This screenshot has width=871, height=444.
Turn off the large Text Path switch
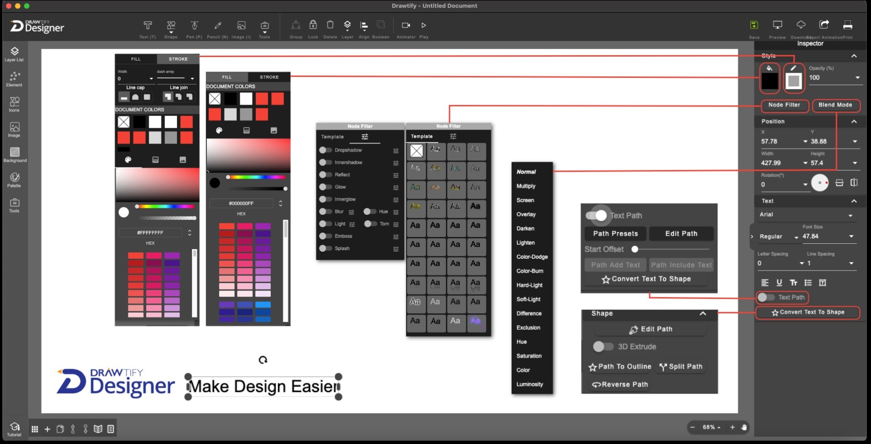pos(596,216)
